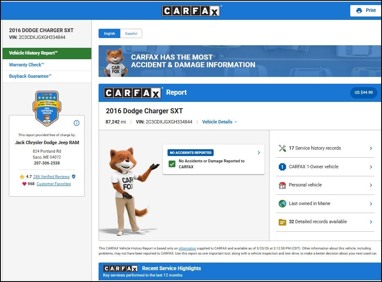Click the green no-accidents checkmark box

coord(172,164)
